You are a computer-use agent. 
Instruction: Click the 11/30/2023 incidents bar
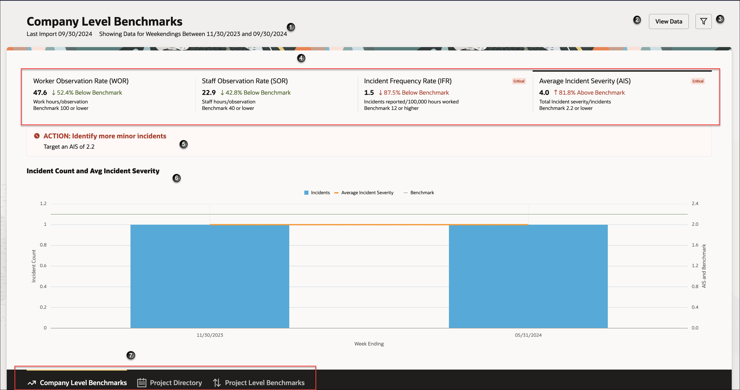pyautogui.click(x=210, y=276)
